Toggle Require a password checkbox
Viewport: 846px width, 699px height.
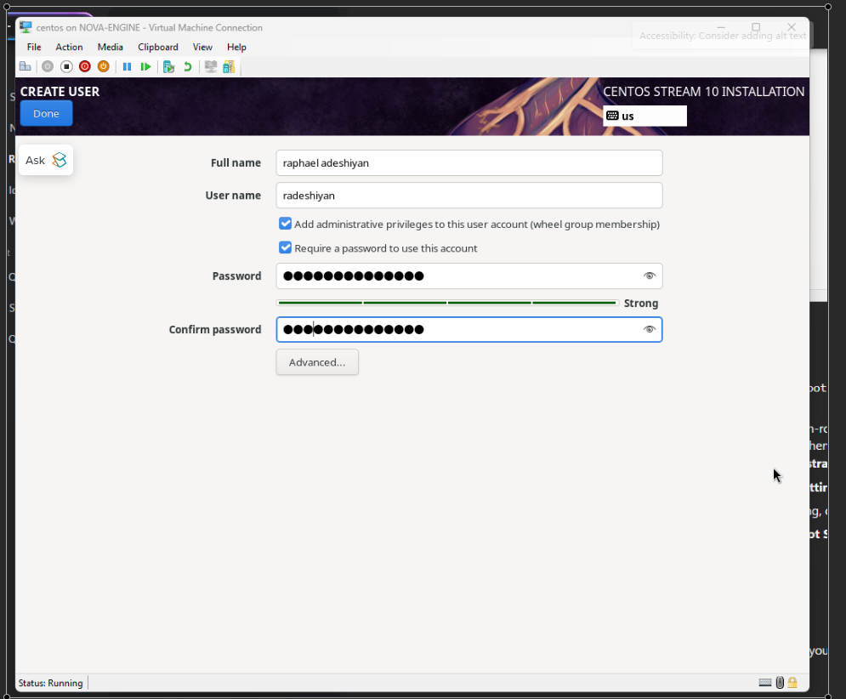pyautogui.click(x=286, y=247)
